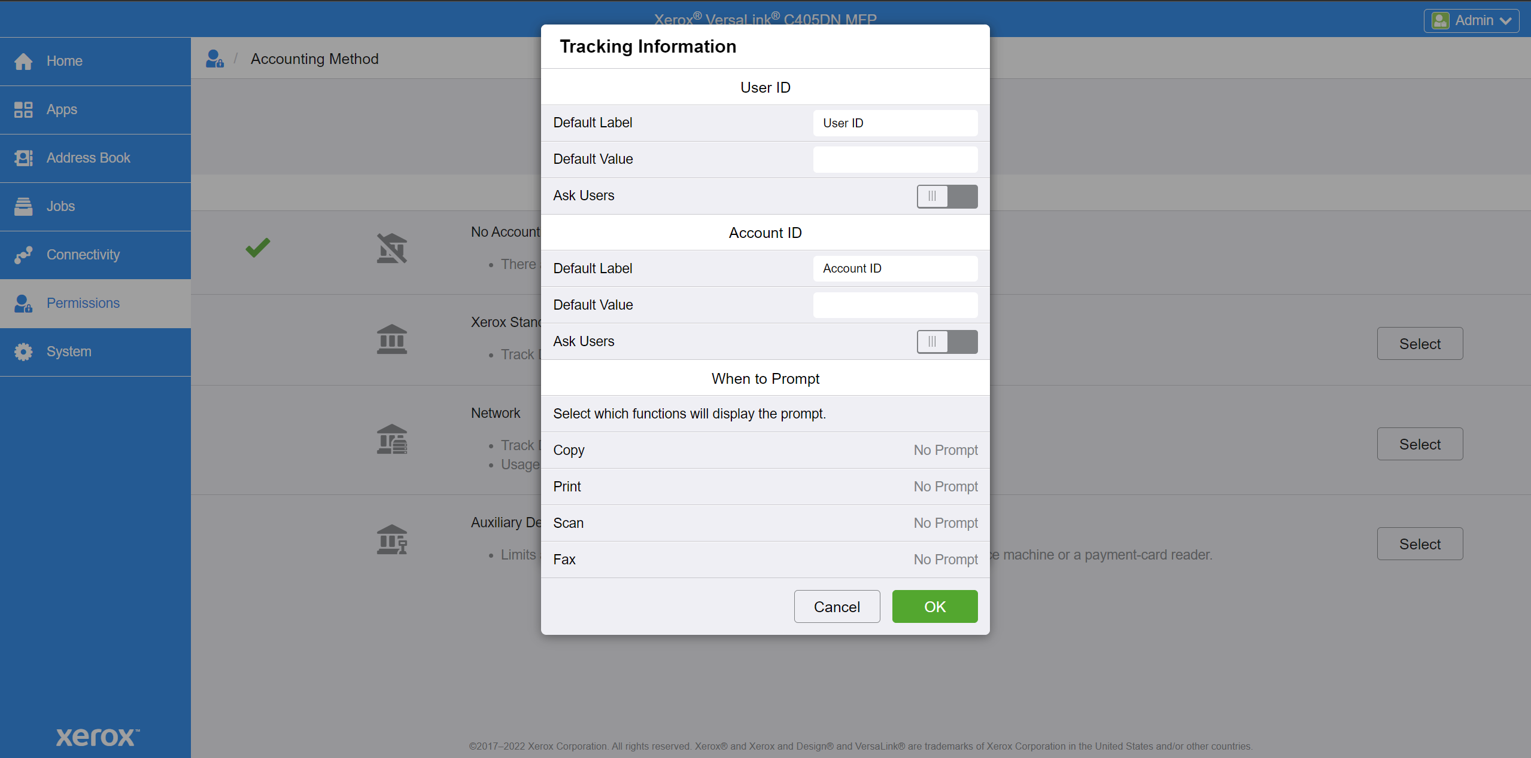This screenshot has height=758, width=1531.
Task: Select the Jobs printer icon
Action: [23, 206]
